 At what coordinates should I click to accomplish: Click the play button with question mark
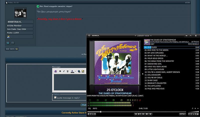tap(139, 114)
